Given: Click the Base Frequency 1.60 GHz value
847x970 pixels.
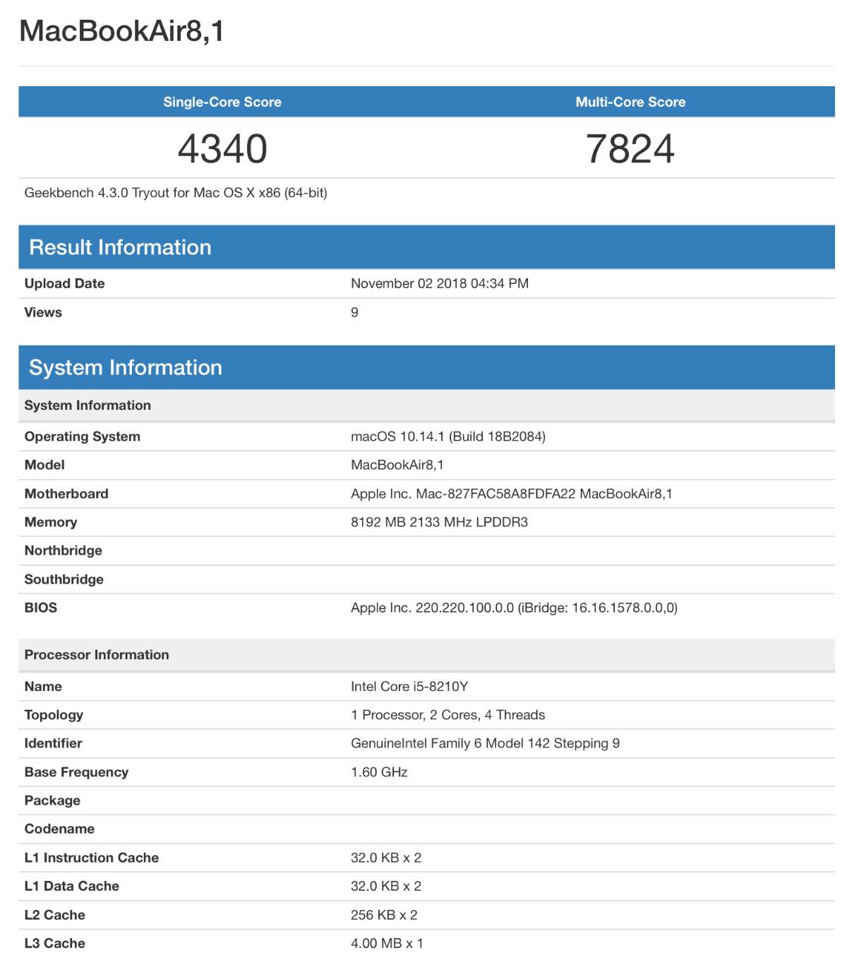Looking at the screenshot, I should tap(379, 772).
